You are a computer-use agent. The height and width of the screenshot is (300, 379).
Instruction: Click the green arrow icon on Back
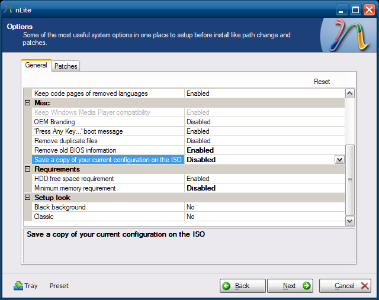click(226, 286)
